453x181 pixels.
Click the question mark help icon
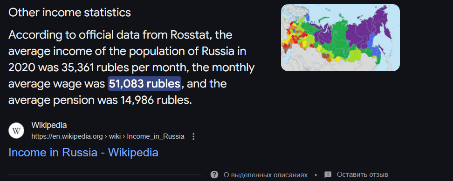click(214, 174)
